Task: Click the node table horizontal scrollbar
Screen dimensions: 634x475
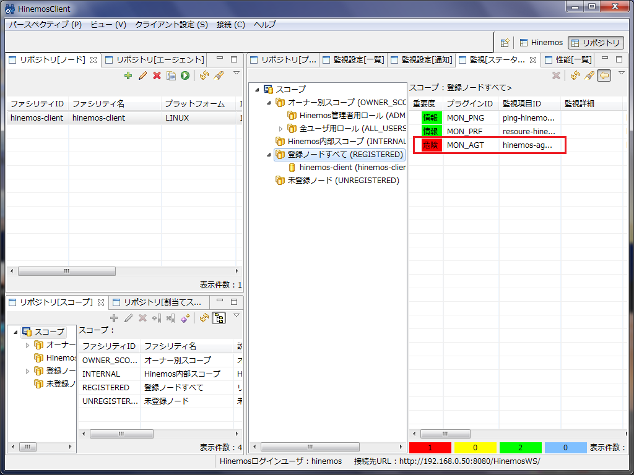Action: pyautogui.click(x=67, y=272)
